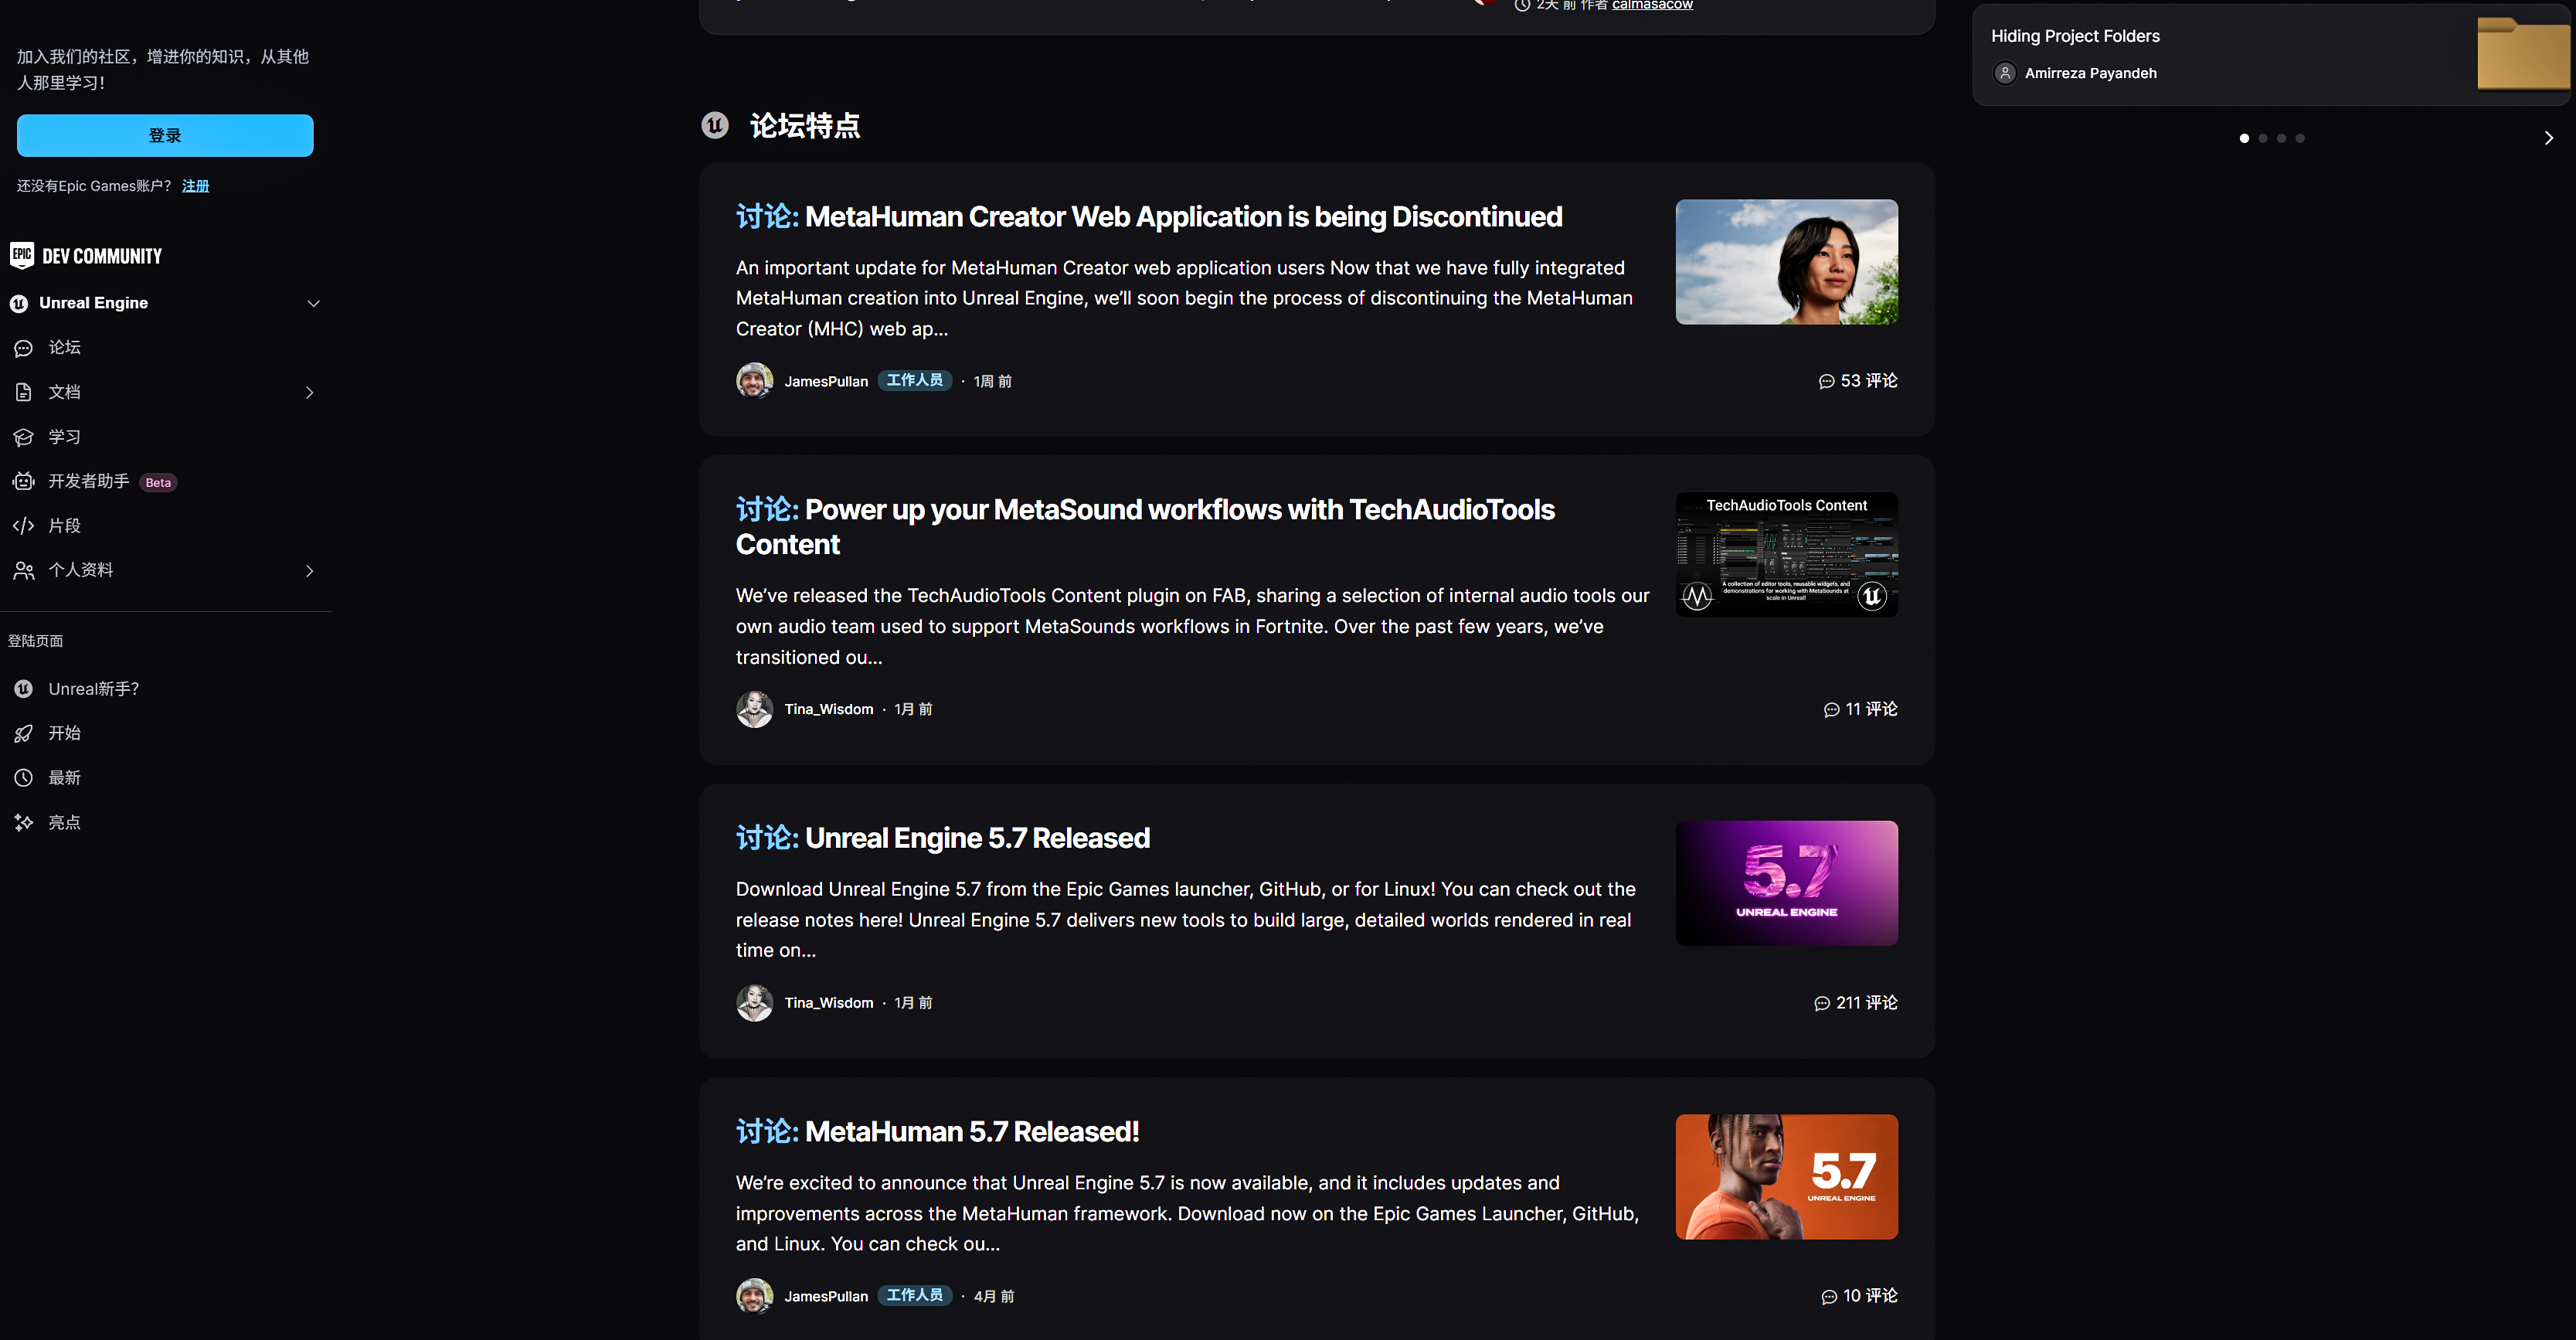Click the Unreal logo beside 论坛特点
Viewport: 2576px width, 1340px height.
coord(715,125)
